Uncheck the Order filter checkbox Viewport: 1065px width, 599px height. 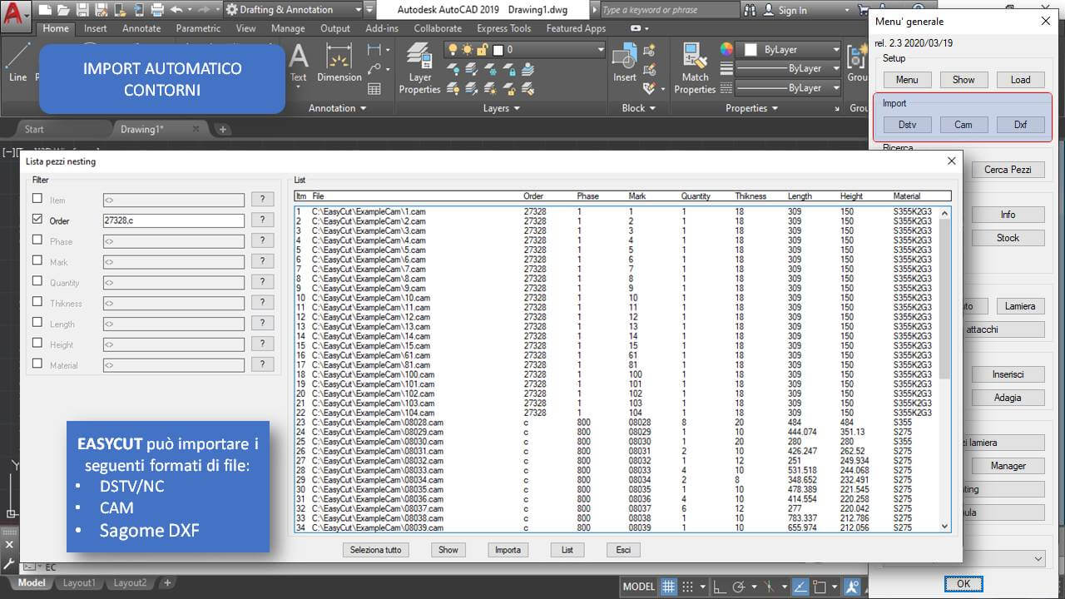click(37, 220)
